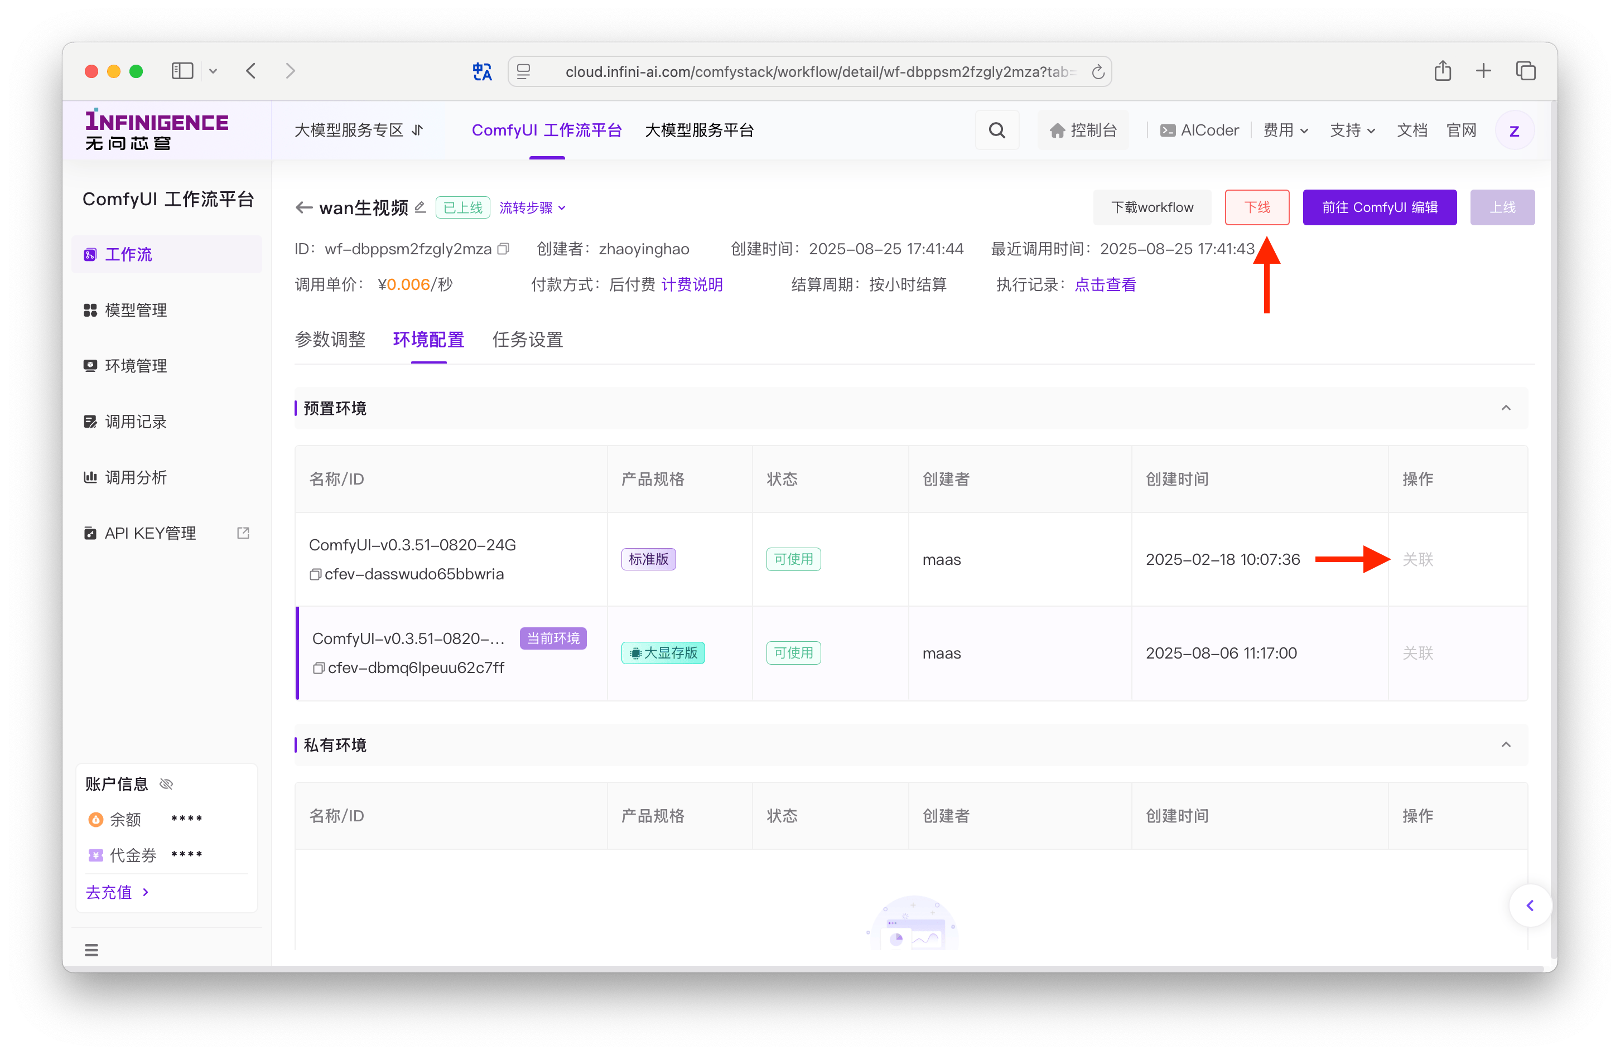Screen dimensions: 1620x1055
Task: Go back with the browser back arrow
Action: pyautogui.click(x=251, y=71)
